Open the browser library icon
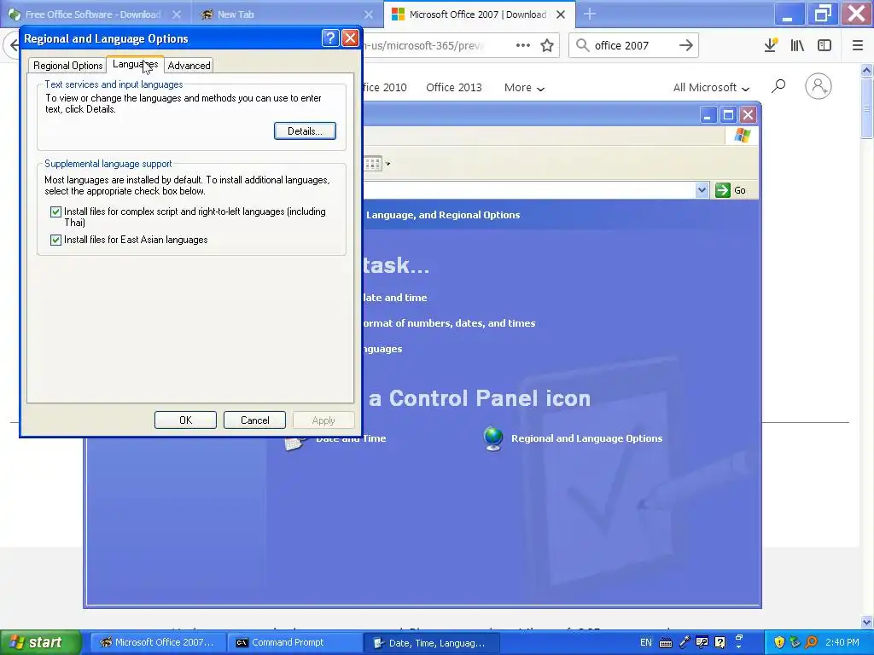Viewport: 874px width, 655px height. point(797,45)
